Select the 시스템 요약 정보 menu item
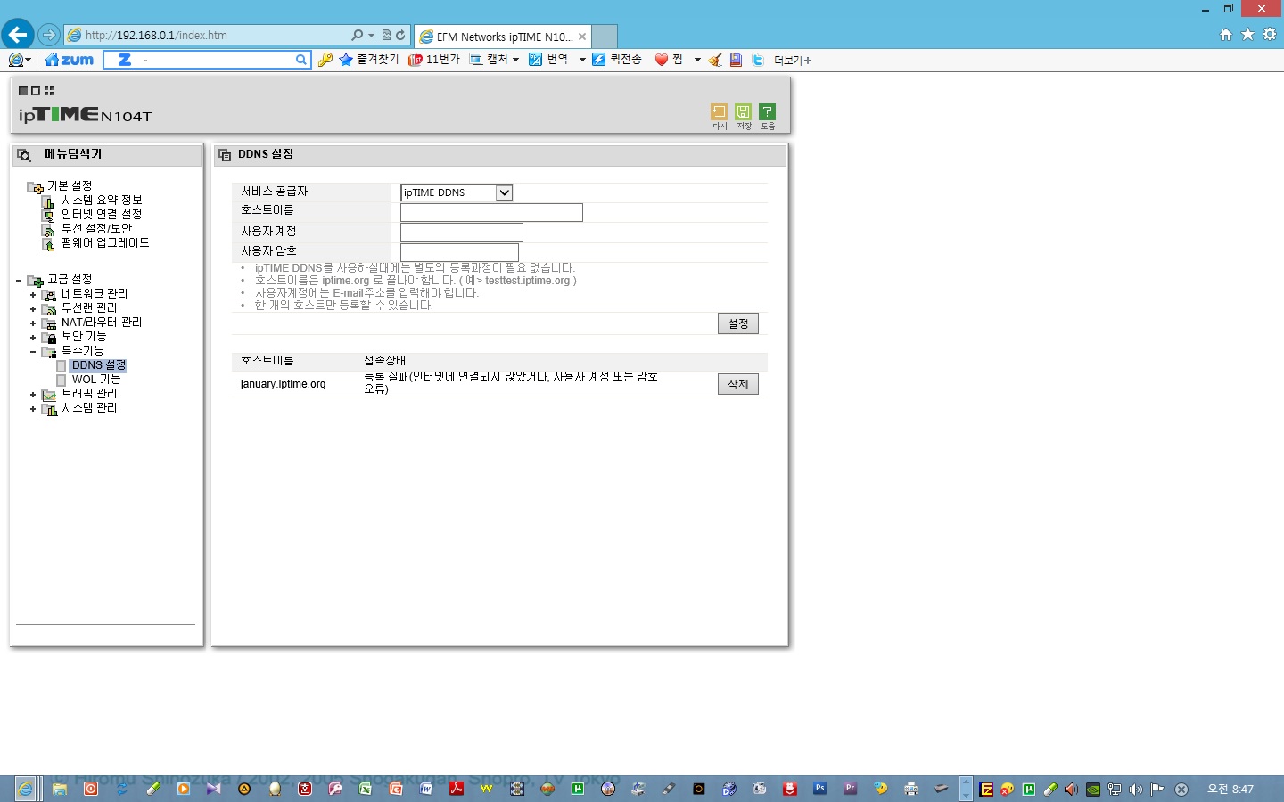This screenshot has height=802, width=1284. pyautogui.click(x=102, y=200)
